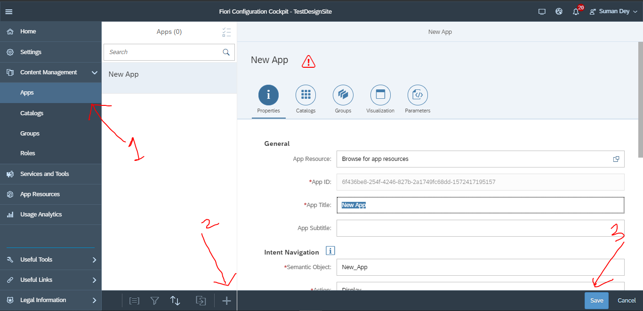
Task: Open the sort apps icon
Action: (x=175, y=301)
